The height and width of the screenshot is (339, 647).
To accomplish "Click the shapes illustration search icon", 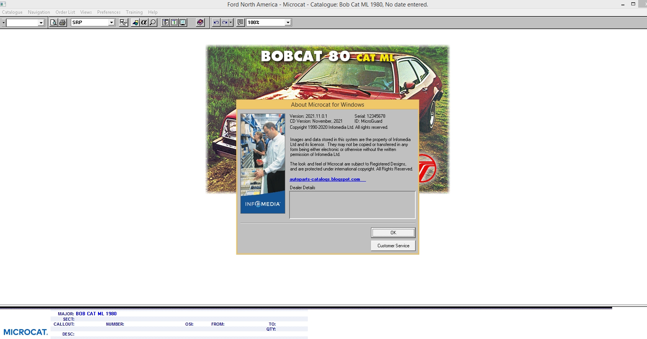I will (135, 23).
